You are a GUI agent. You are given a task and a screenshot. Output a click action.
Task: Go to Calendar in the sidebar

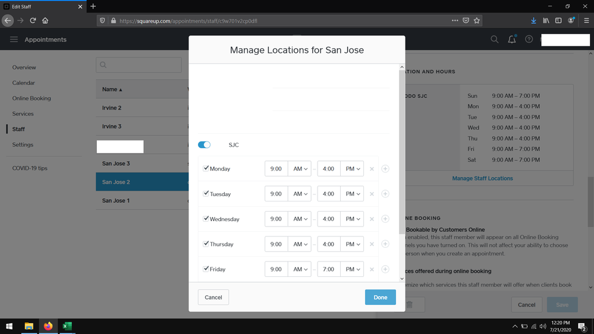[24, 83]
